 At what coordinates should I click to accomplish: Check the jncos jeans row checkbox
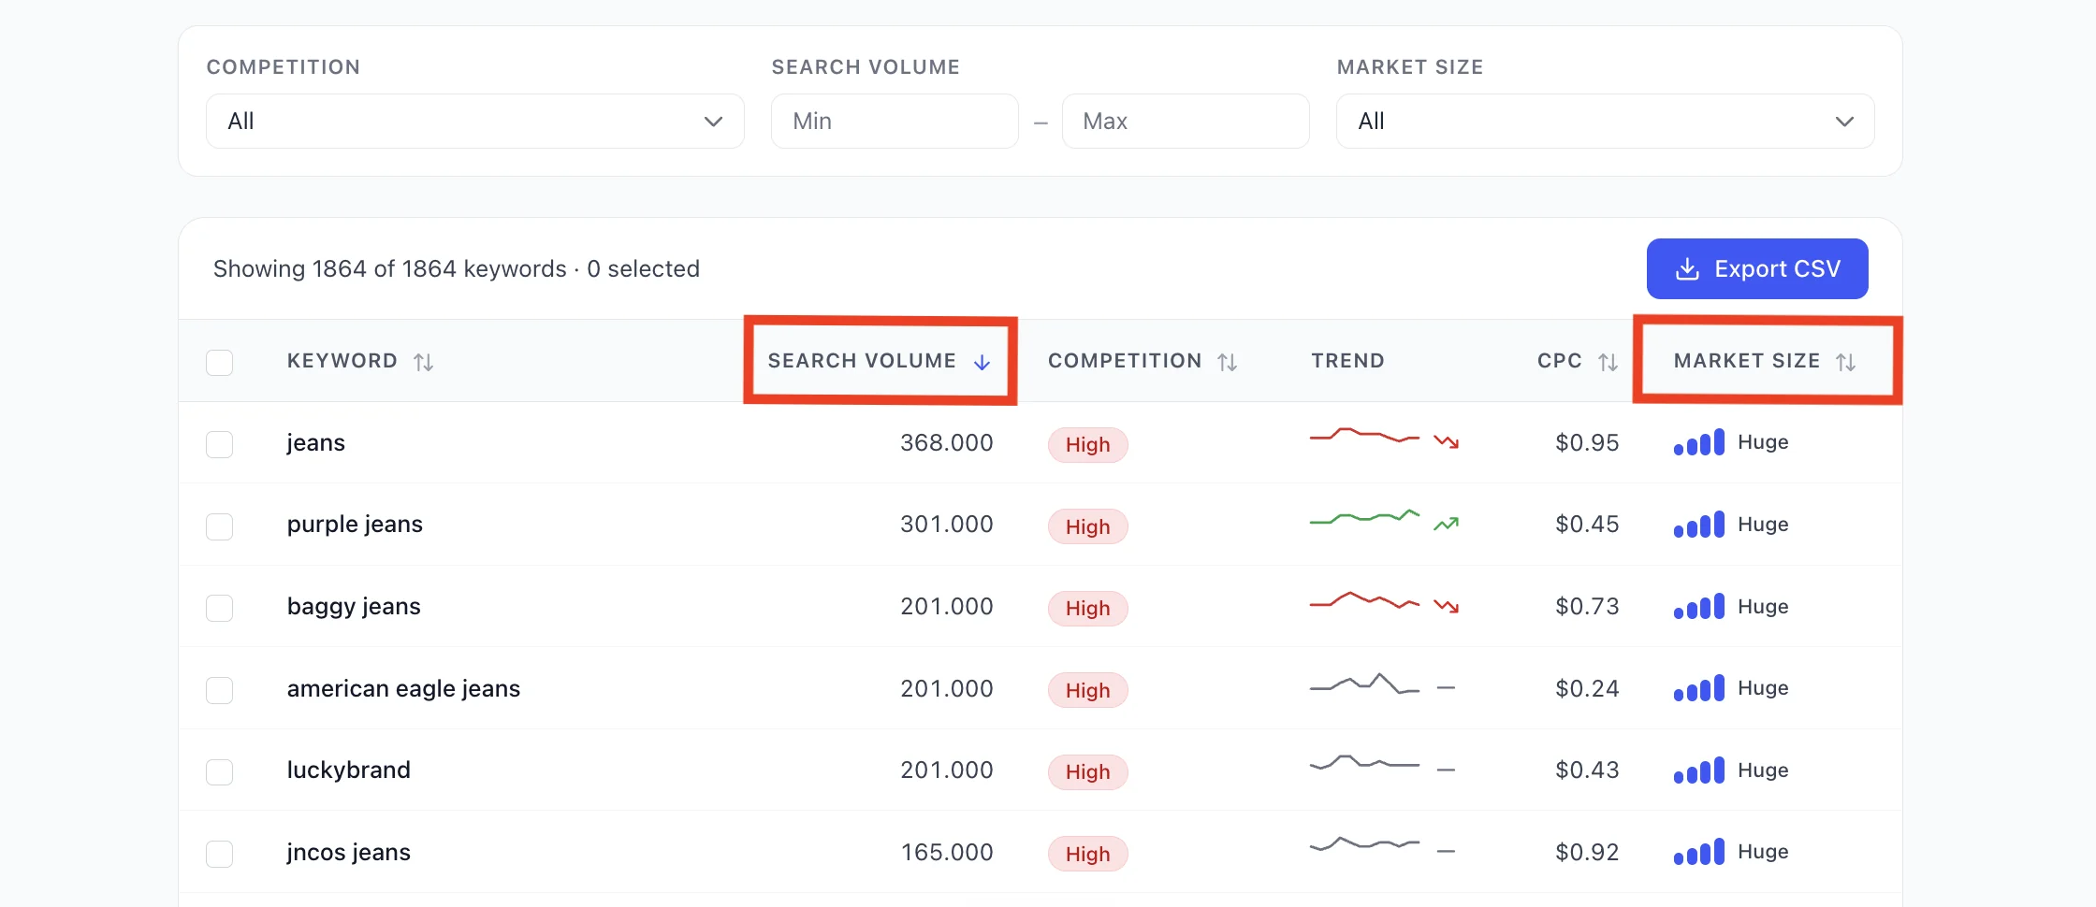pyautogui.click(x=220, y=854)
